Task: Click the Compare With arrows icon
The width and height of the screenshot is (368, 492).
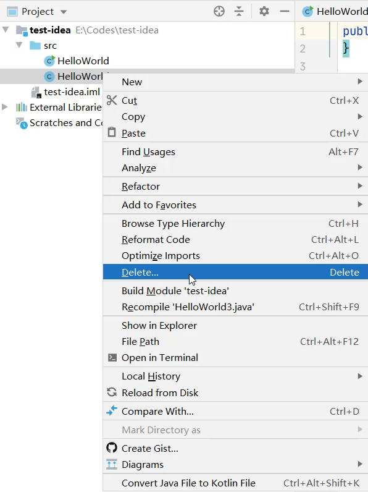Action: point(112,410)
